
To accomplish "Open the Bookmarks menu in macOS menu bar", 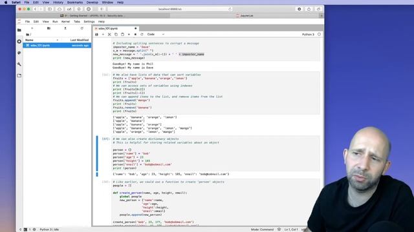I will tap(75, 3).
